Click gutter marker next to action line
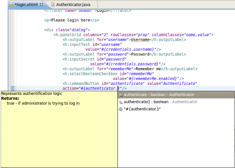This screenshot has width=235, height=168. tap(13, 88)
